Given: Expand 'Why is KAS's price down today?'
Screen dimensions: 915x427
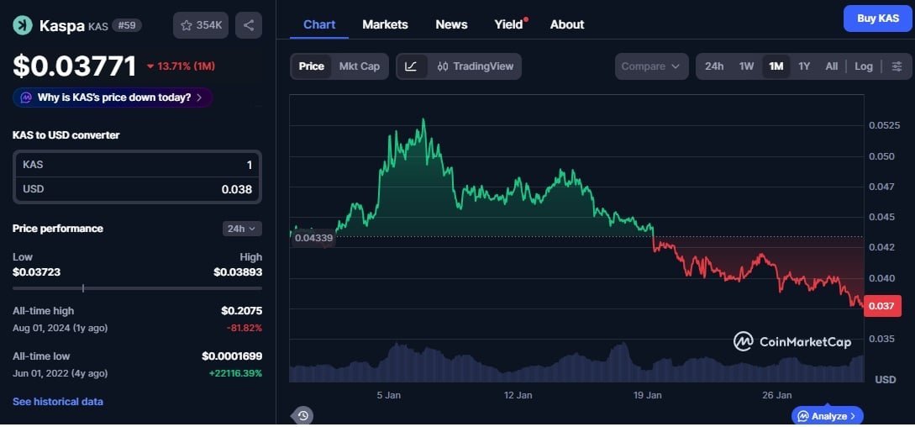Looking at the screenshot, I should point(112,98).
